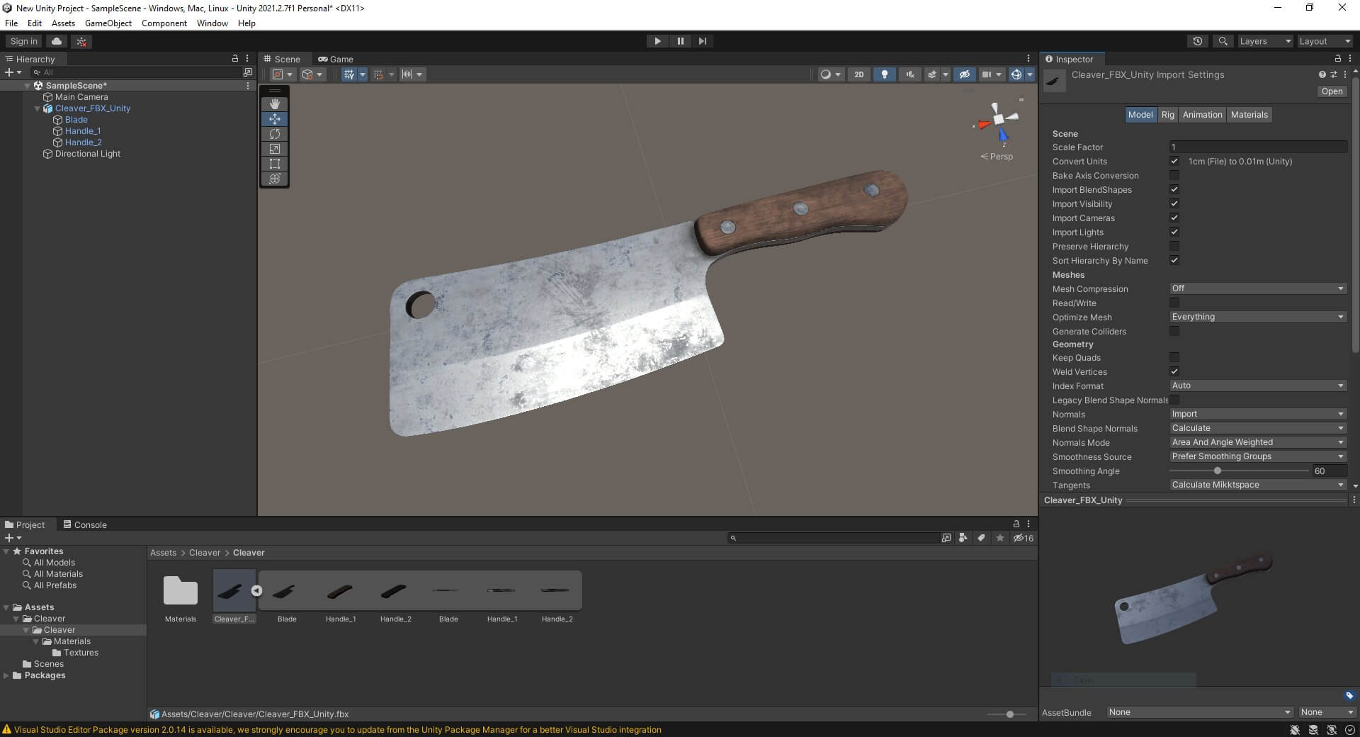Click the Sign in button
Screen dimensions: 1360x737
pyautogui.click(x=24, y=41)
